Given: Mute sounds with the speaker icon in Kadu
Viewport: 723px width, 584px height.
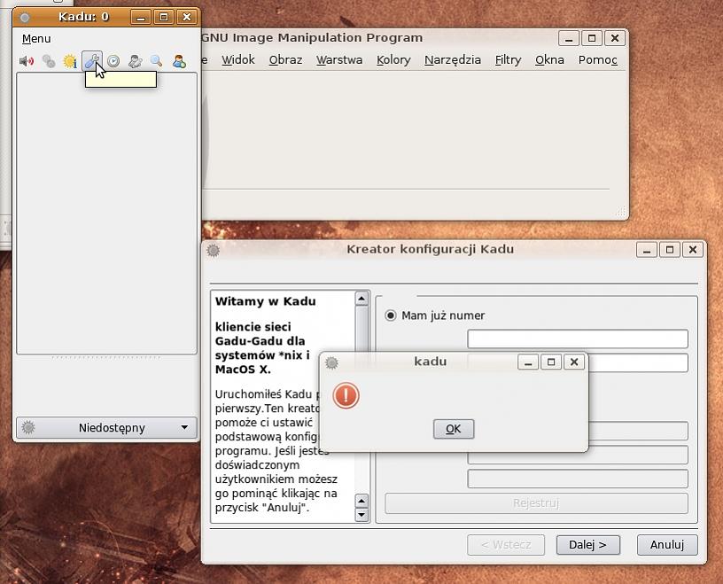Looking at the screenshot, I should tap(27, 61).
